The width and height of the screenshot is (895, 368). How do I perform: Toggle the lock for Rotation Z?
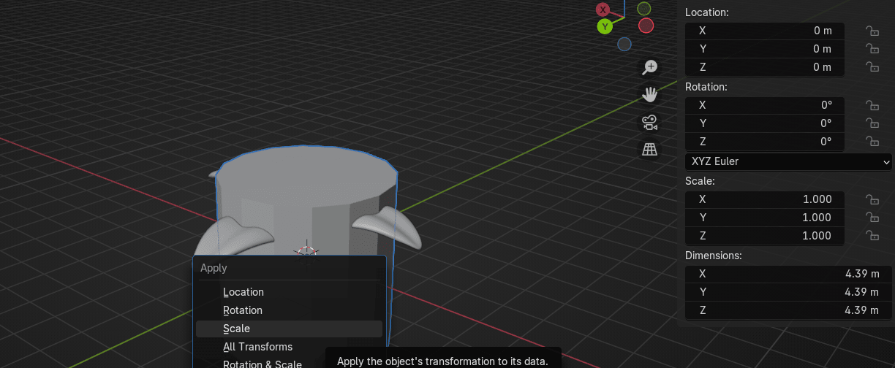coord(872,142)
